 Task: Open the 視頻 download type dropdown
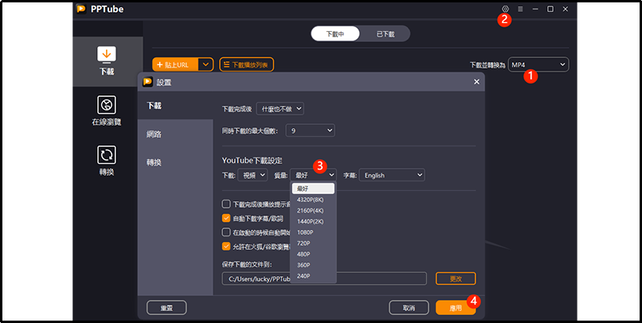252,175
